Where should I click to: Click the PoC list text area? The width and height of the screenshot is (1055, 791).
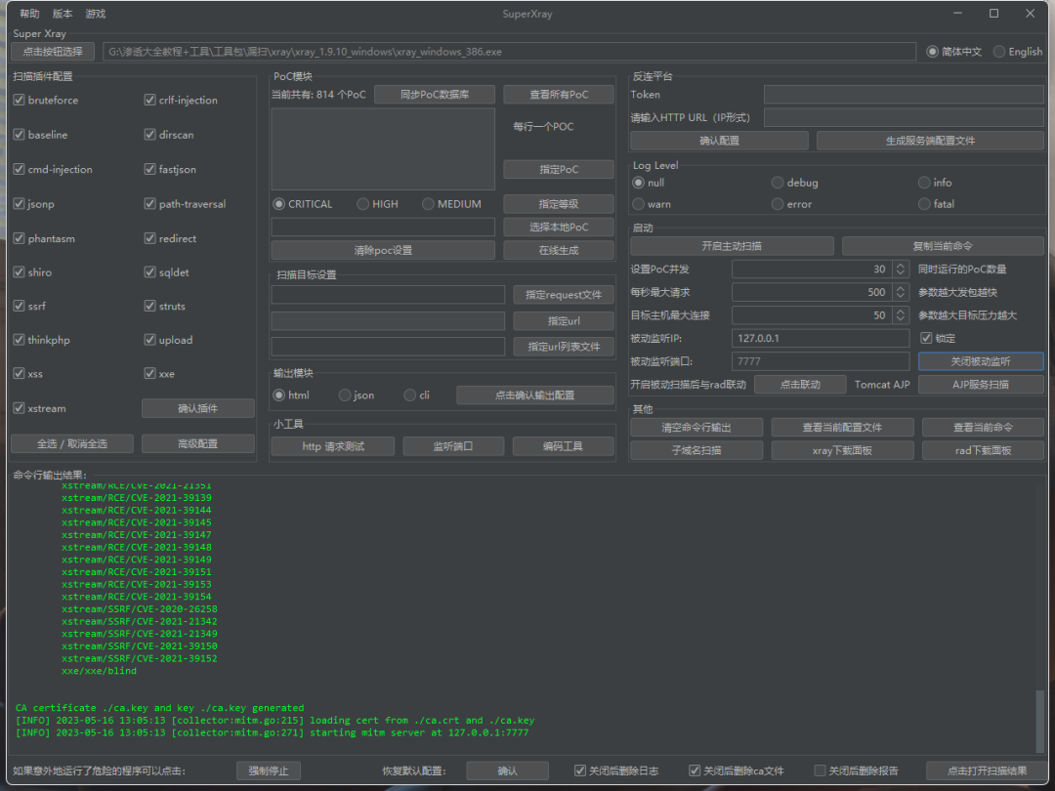click(x=383, y=149)
